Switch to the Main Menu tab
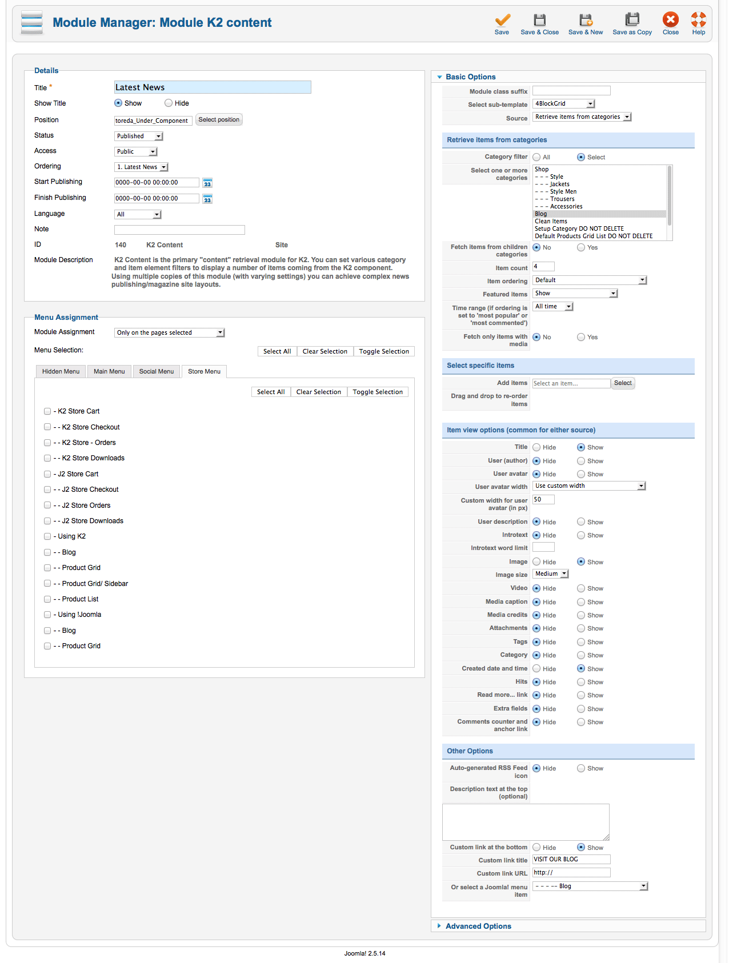This screenshot has width=733, height=963. click(109, 371)
